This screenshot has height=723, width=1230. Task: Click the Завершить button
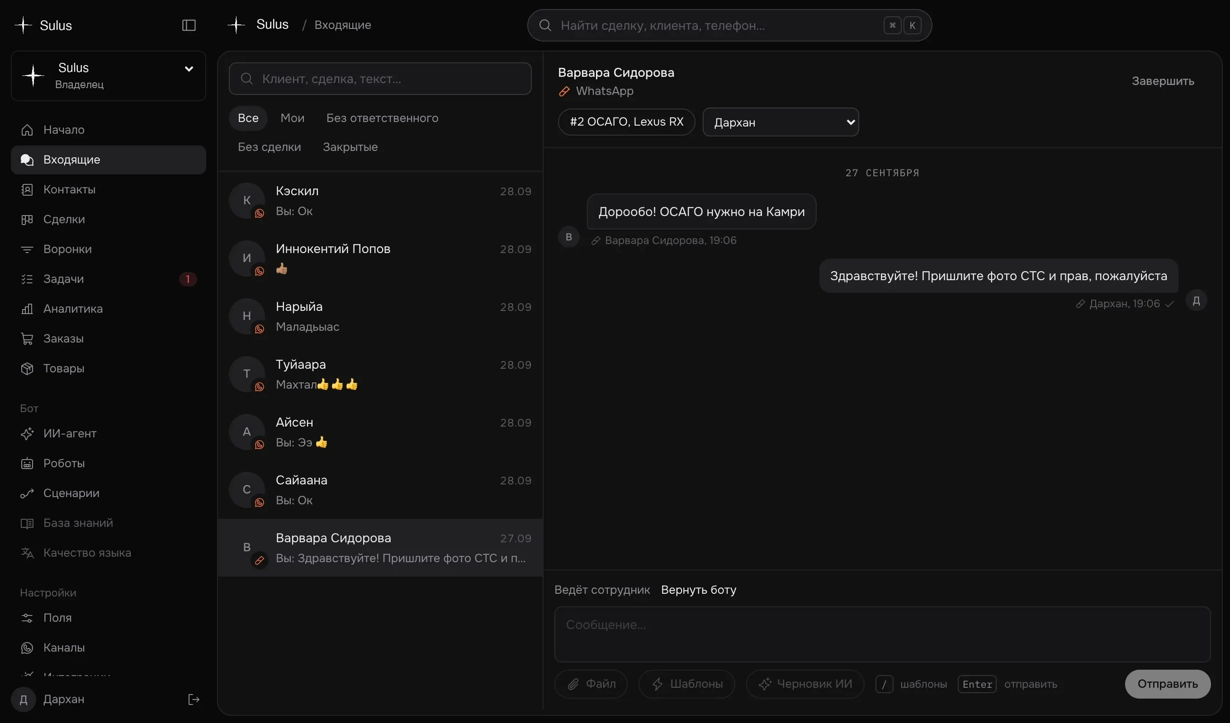(1163, 81)
